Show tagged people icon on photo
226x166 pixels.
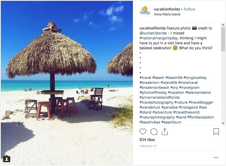[6, 159]
